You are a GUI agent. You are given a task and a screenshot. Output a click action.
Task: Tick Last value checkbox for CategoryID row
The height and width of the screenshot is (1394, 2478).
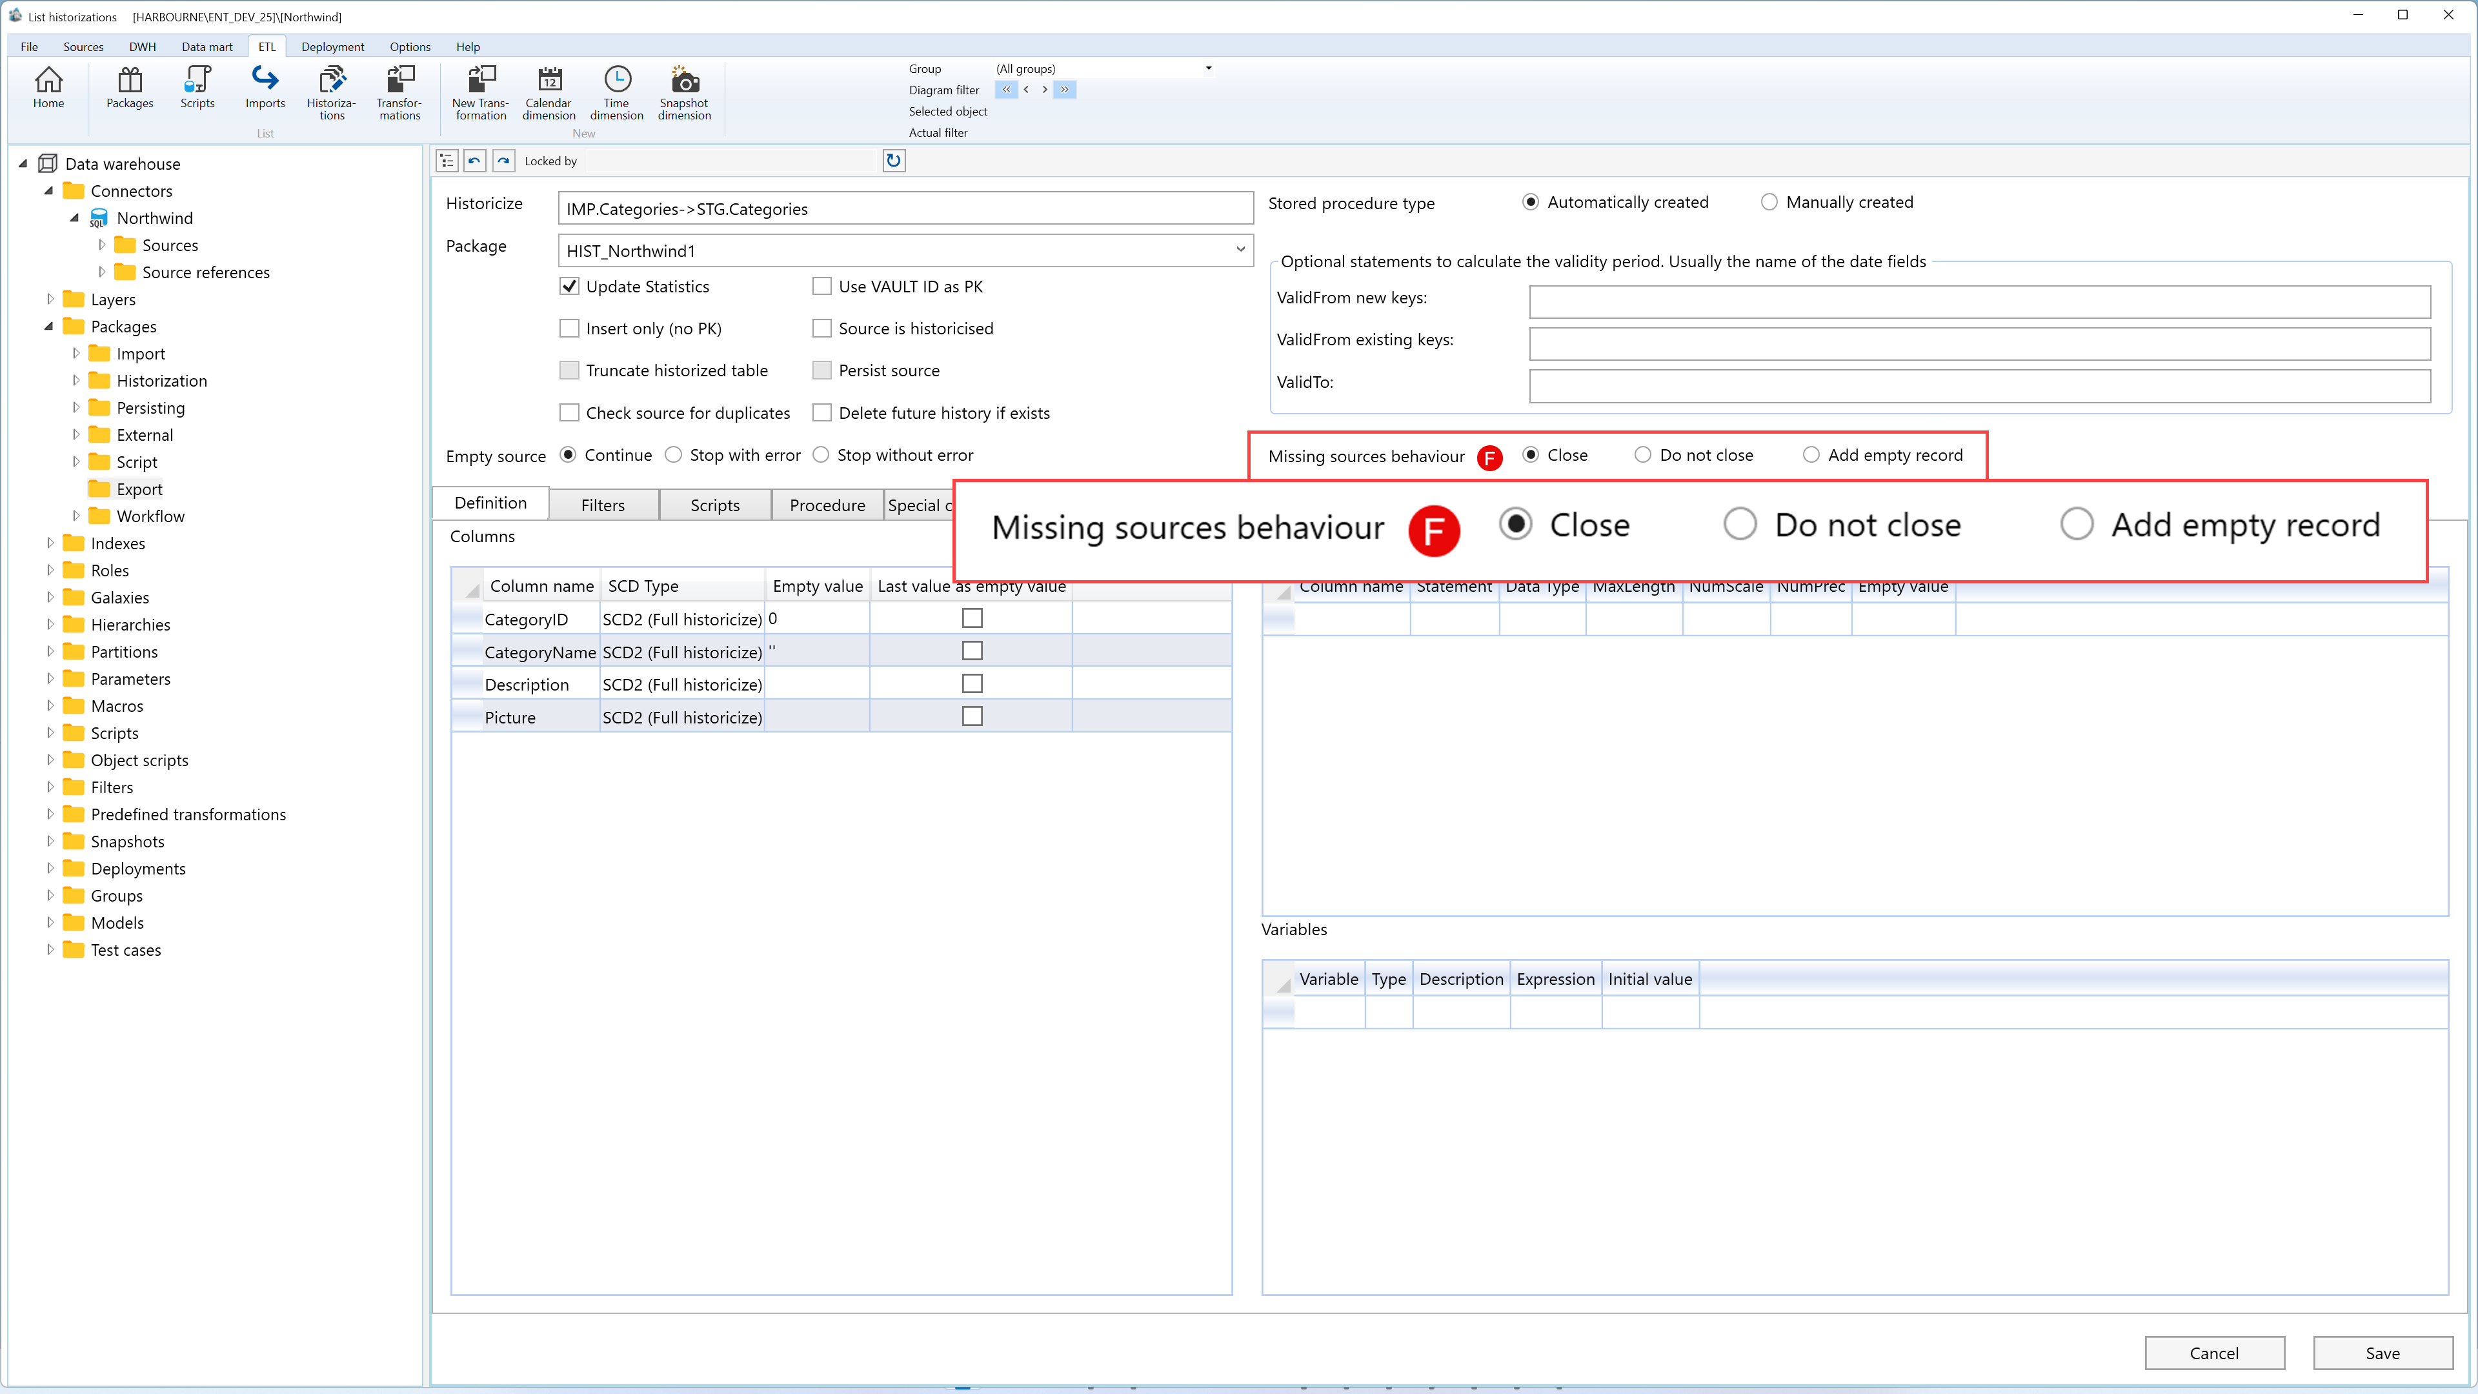972,618
